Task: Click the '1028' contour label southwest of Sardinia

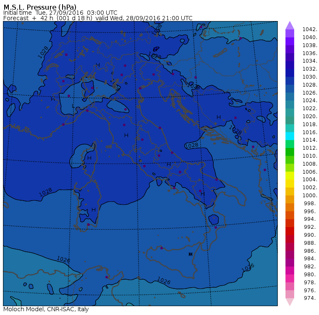Action: 45,192
